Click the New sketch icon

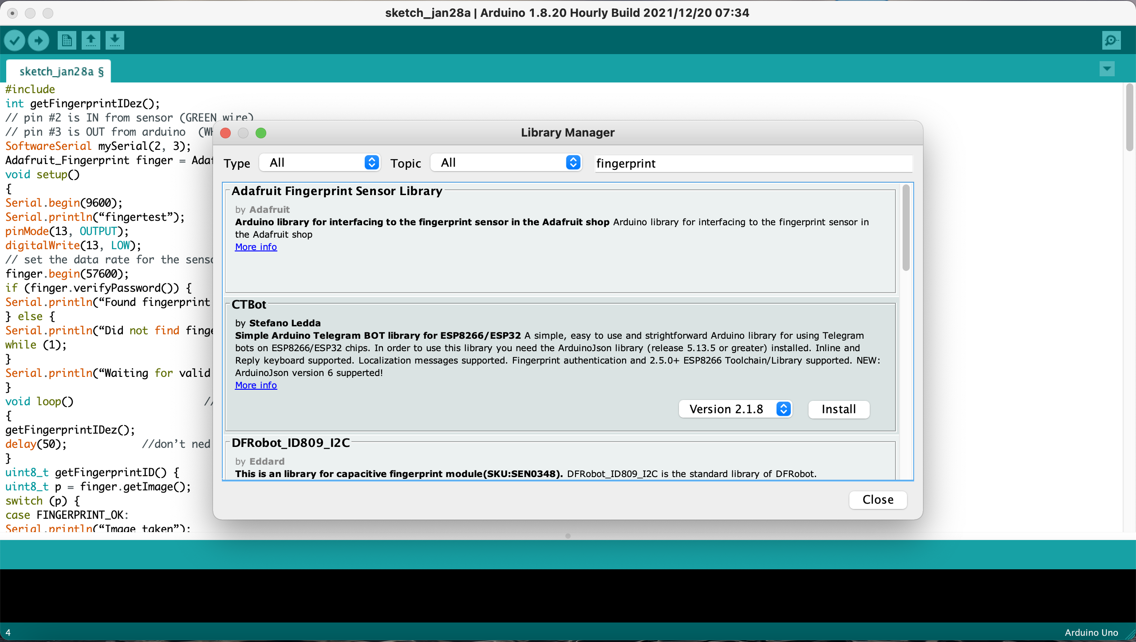click(67, 40)
